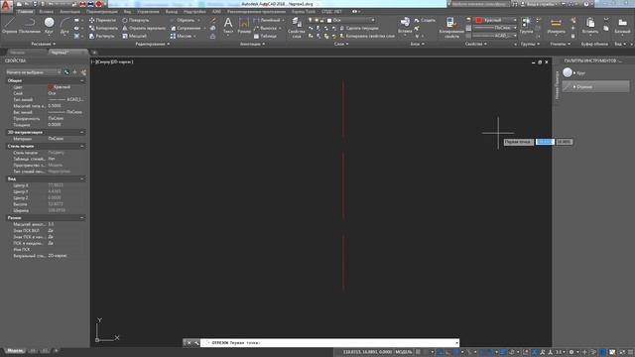The height and width of the screenshot is (357, 635).
Task: Select the Отрезок tool in tool palette
Action: click(x=595, y=86)
